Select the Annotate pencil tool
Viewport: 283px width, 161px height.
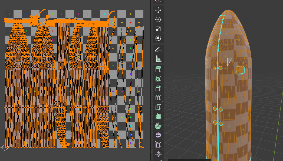158,49
